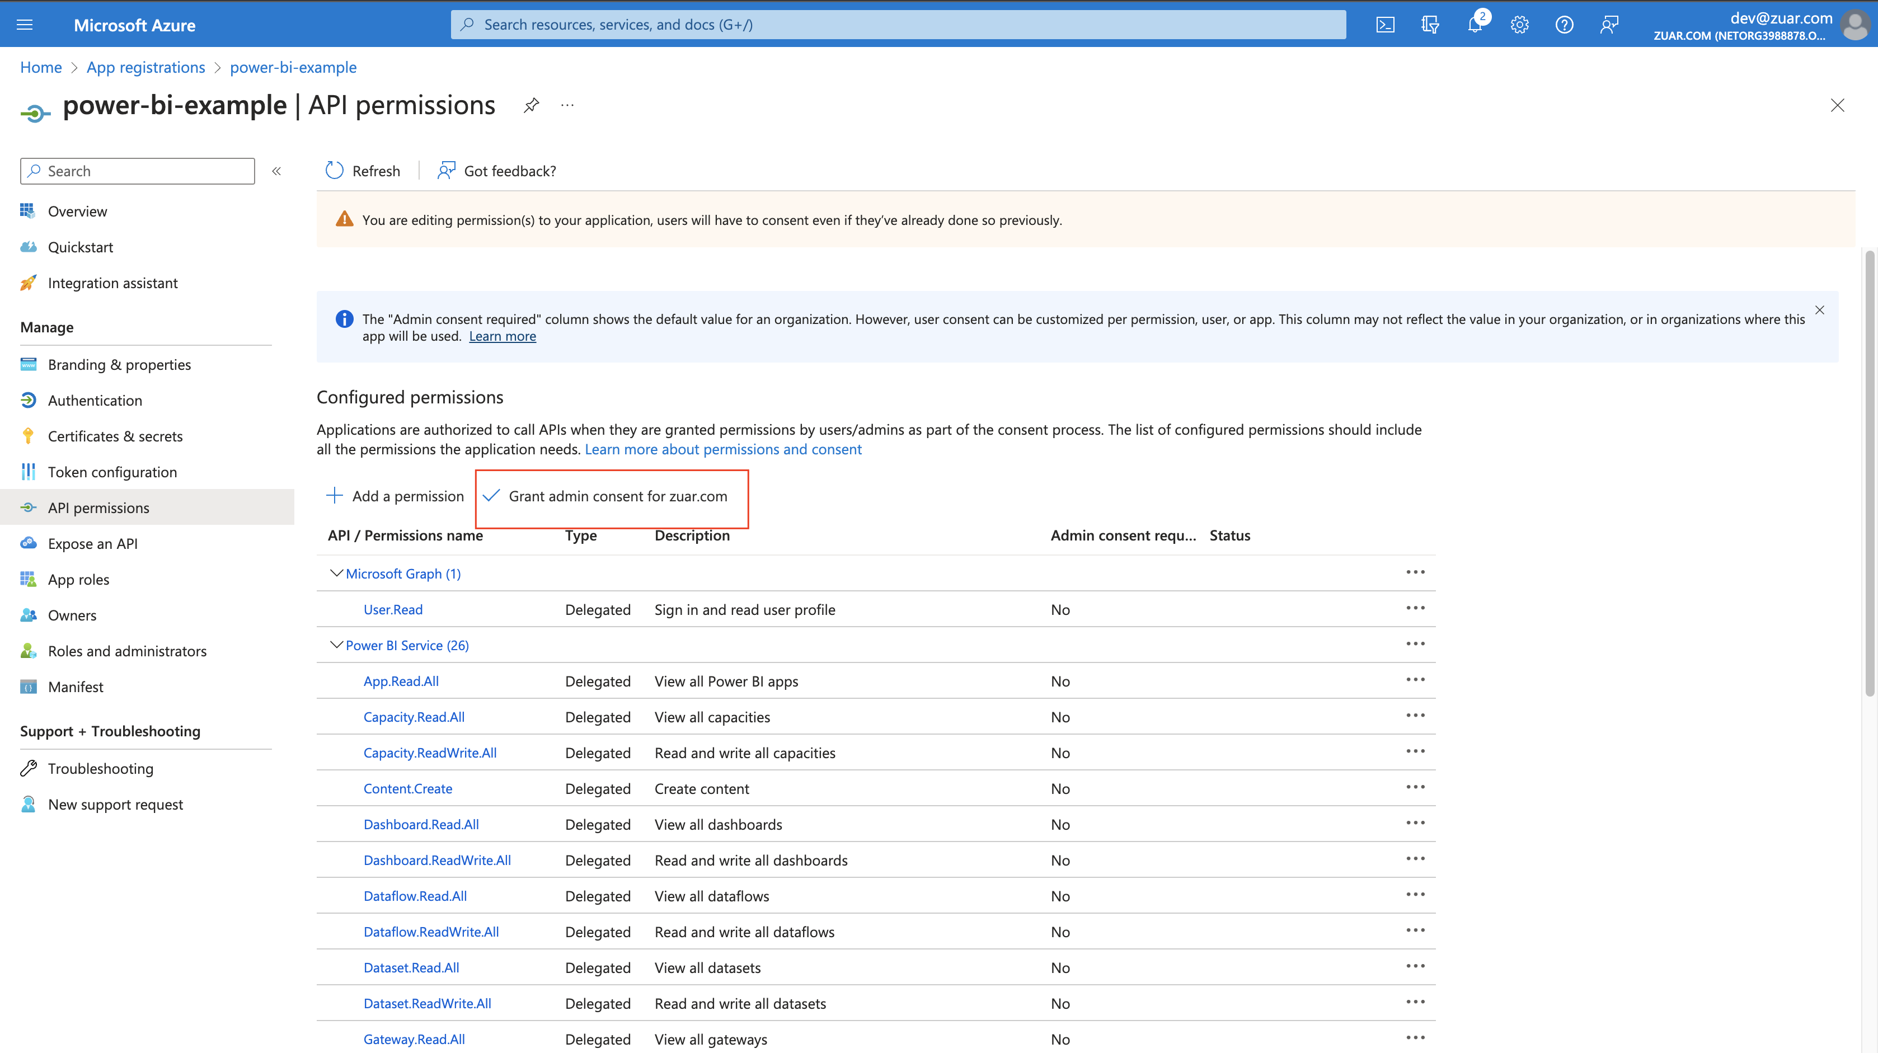Open the Directories and subscriptions filter icon
The width and height of the screenshot is (1878, 1053).
[1430, 25]
